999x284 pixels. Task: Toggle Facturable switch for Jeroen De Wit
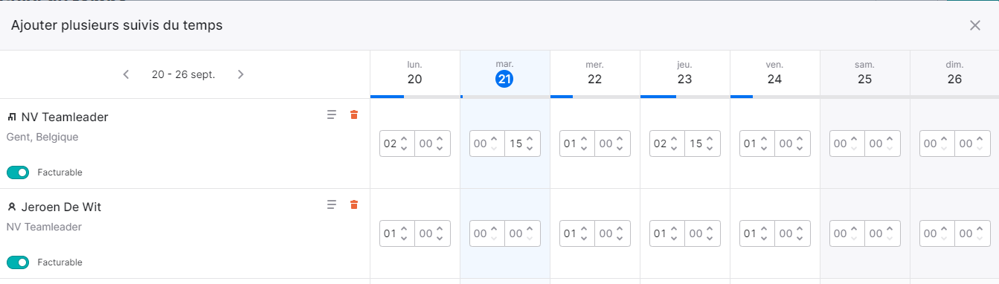pos(18,262)
